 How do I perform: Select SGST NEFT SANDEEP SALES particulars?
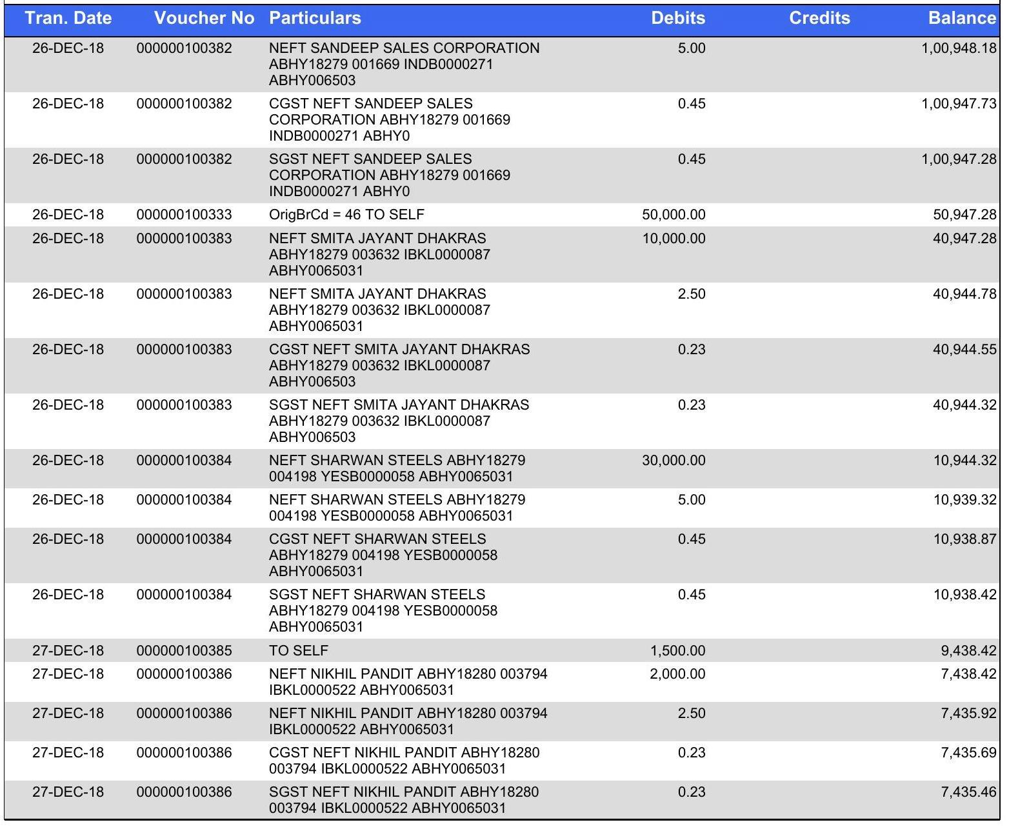[390, 175]
